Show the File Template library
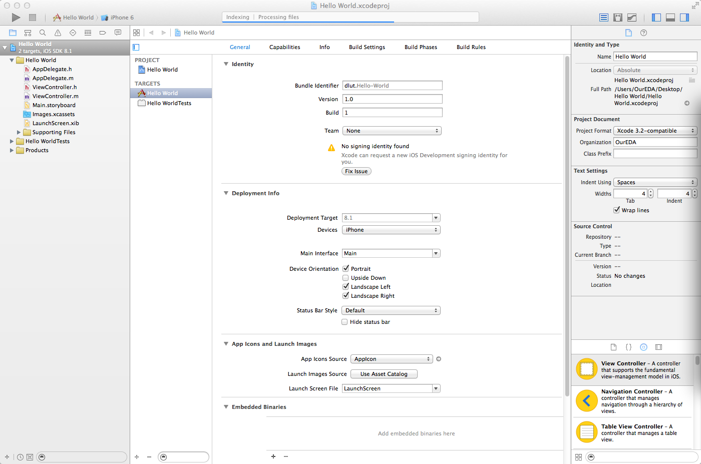Image resolution: width=701 pixels, height=464 pixels. pos(613,347)
